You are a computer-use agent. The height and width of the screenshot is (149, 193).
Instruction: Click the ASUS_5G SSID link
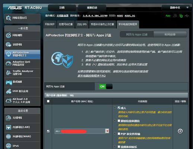pos(130,16)
